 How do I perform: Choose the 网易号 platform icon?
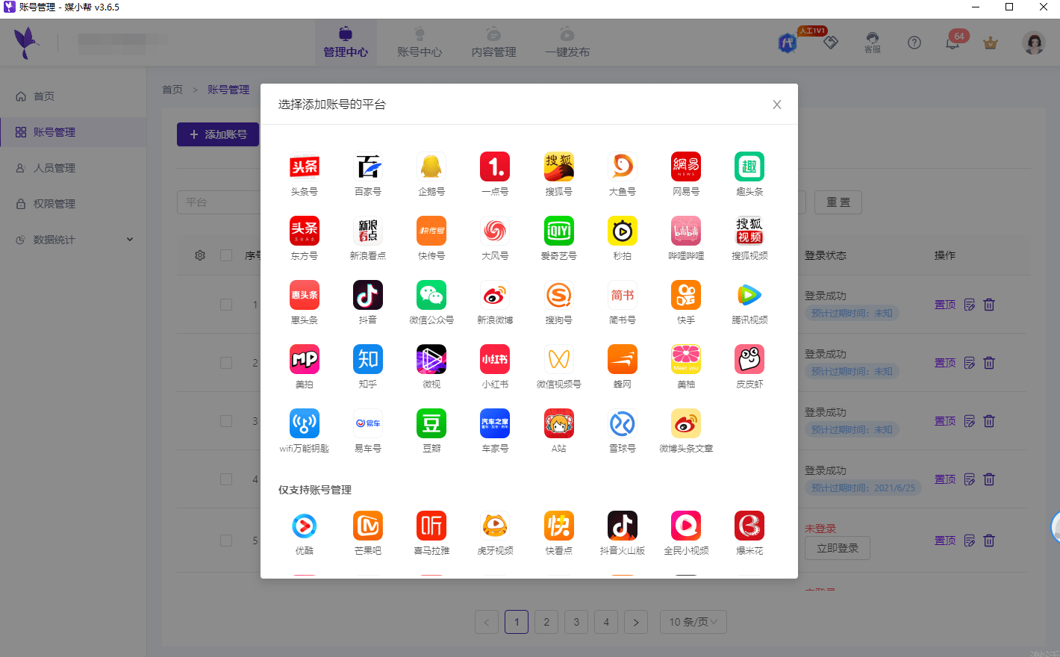point(686,166)
